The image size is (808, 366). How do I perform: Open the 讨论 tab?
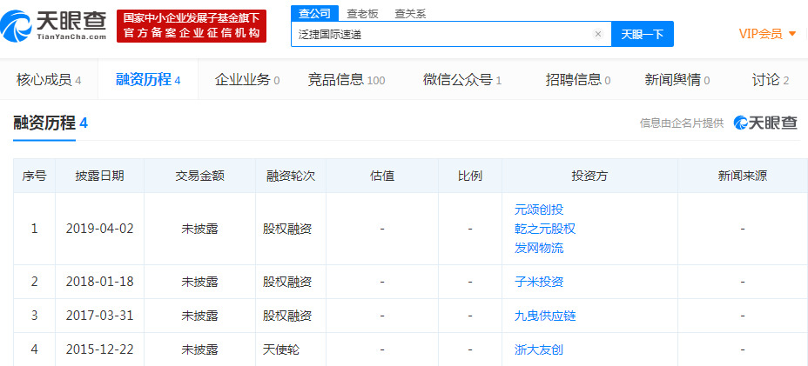(x=771, y=80)
